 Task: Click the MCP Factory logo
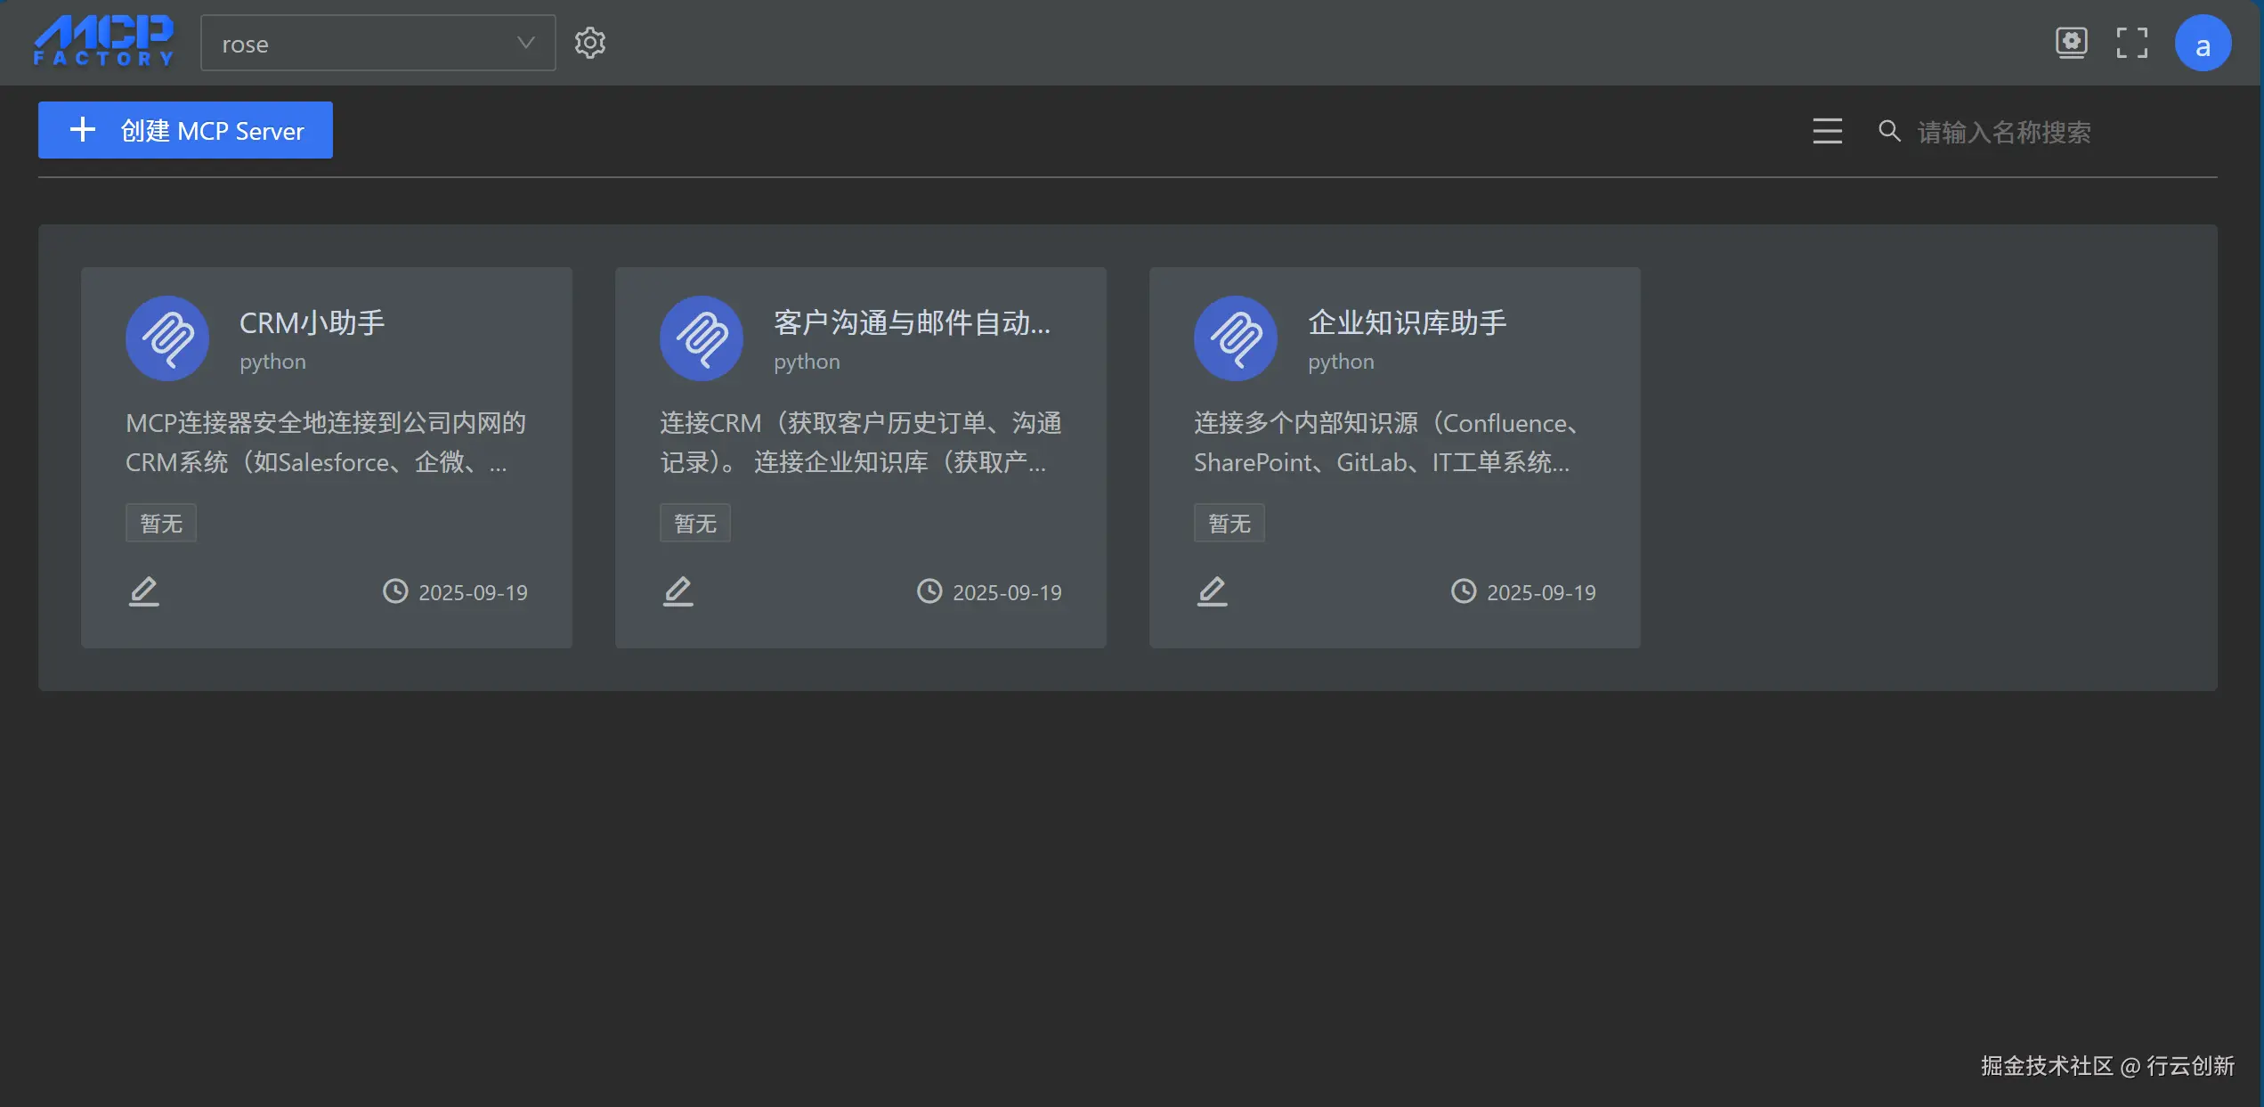point(103,42)
